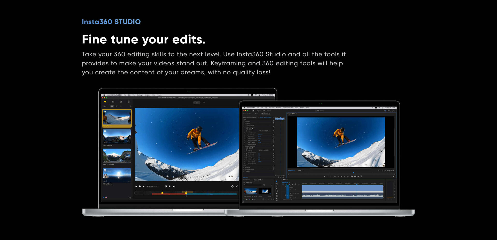
Task: Mute audio with the Insta360 speaker icon
Action: point(174,186)
